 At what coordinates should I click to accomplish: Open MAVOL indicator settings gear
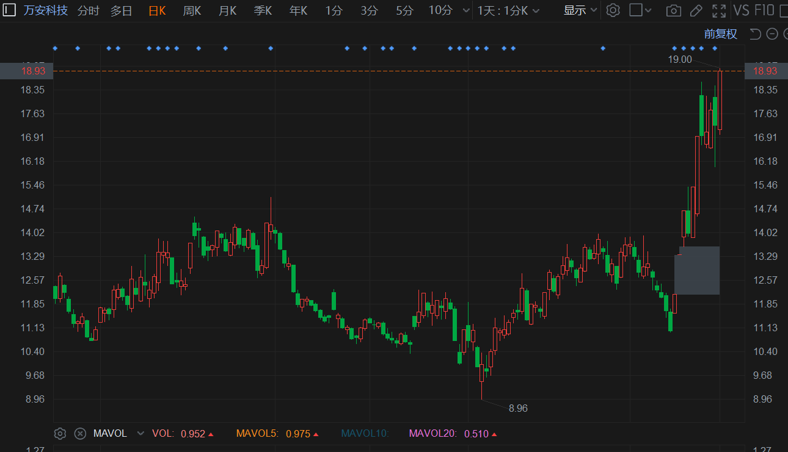pyautogui.click(x=60, y=434)
